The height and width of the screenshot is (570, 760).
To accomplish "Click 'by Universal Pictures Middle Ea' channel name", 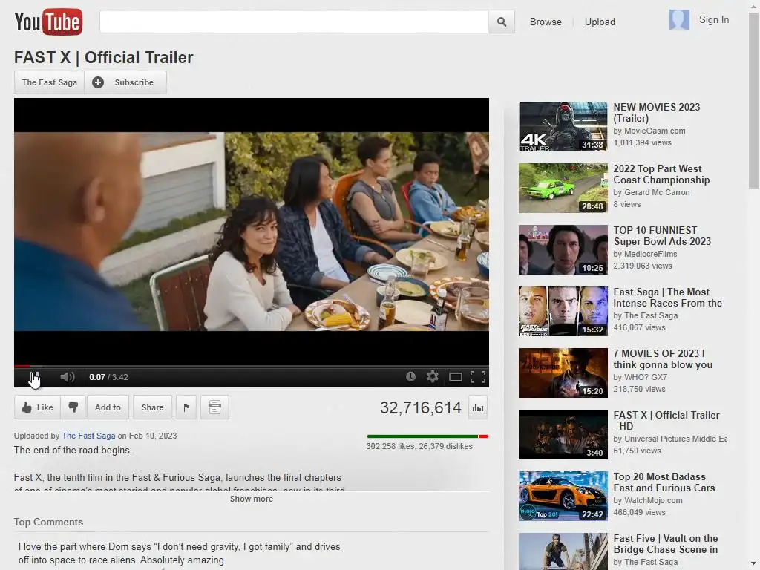I will point(670,438).
